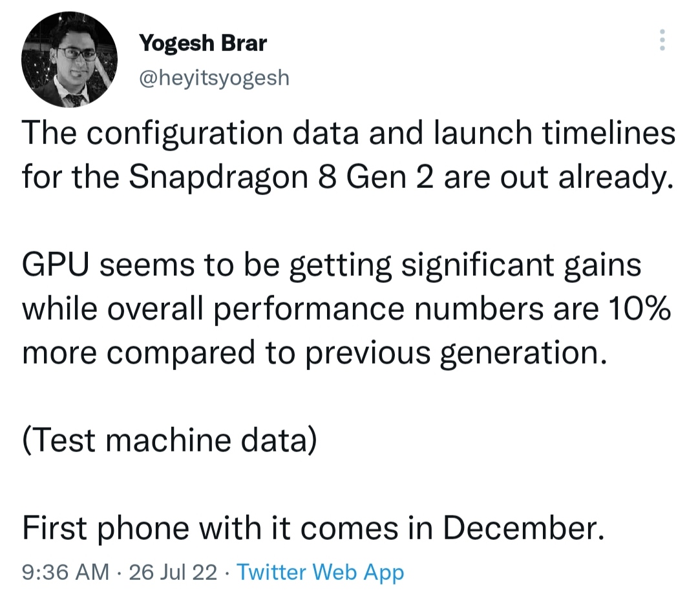Screen dimensions: 698x598
Task: Click the 26 Jul 22 date
Action: tap(173, 572)
